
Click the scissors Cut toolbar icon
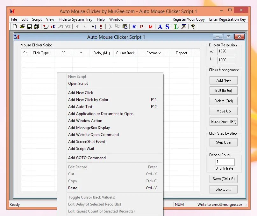click(x=110, y=26)
